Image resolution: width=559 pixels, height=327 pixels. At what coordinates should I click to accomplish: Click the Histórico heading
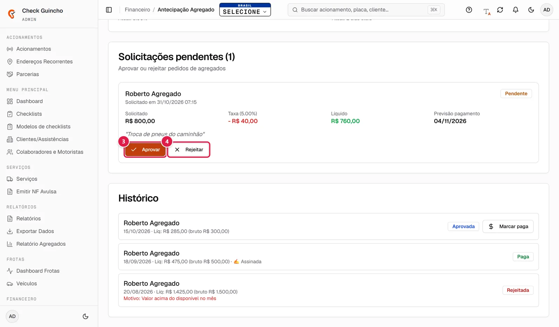pyautogui.click(x=138, y=198)
